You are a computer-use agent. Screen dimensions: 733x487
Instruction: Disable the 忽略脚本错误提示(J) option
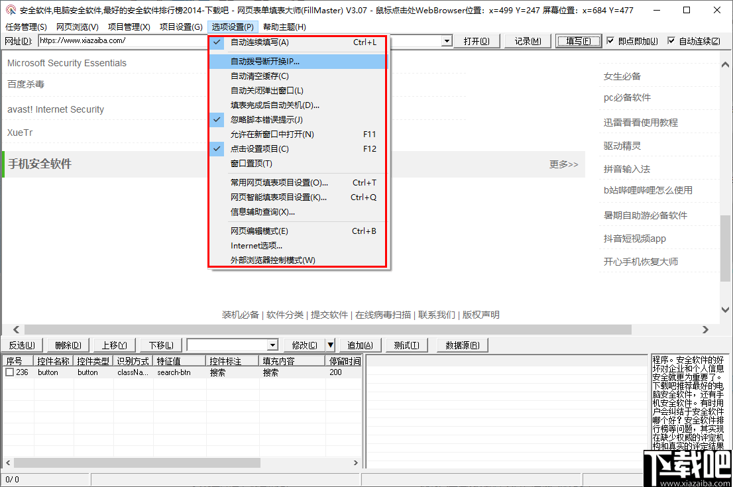click(x=258, y=120)
